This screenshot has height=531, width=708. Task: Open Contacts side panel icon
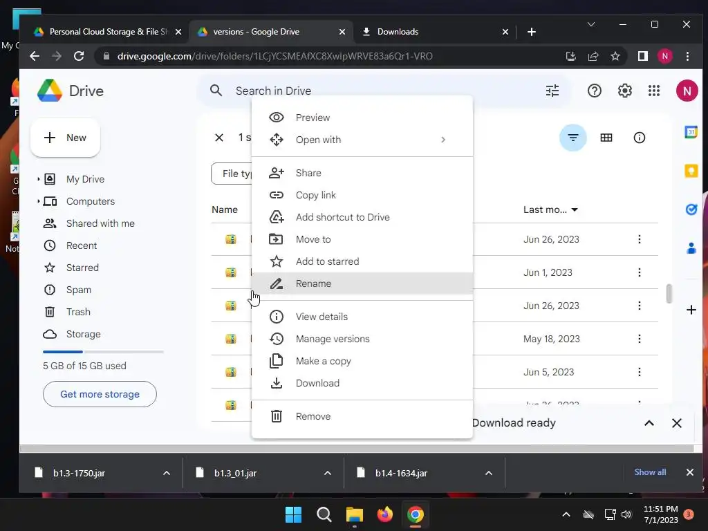[x=691, y=248]
